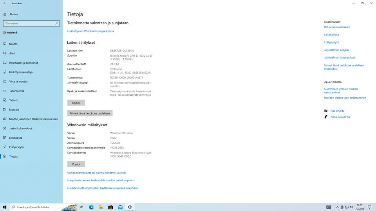Open Microsoft Store from taskbar
Viewport: 376px width, 211px height.
click(110, 207)
